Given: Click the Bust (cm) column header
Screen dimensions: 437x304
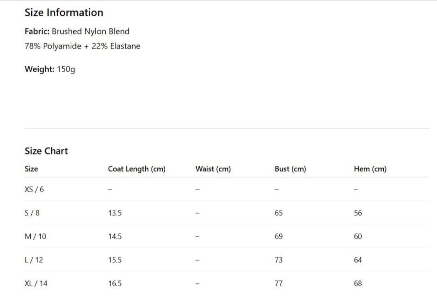Looking at the screenshot, I should click(x=290, y=169).
